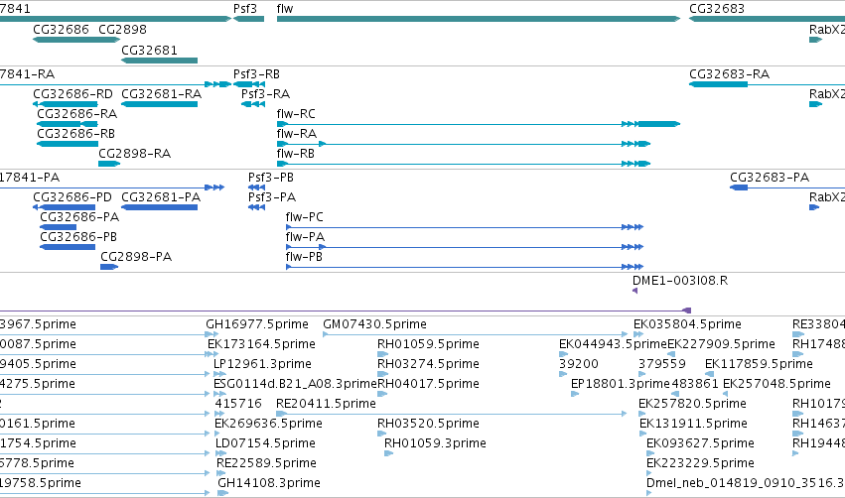Click the RH01059.3prime EST label
The image size is (845, 498).
[x=436, y=443]
